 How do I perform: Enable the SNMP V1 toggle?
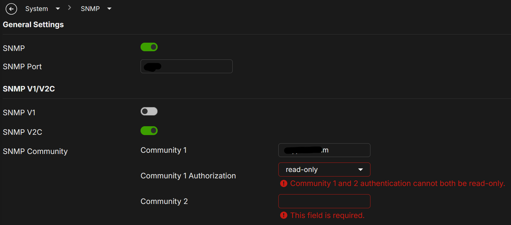tap(149, 111)
